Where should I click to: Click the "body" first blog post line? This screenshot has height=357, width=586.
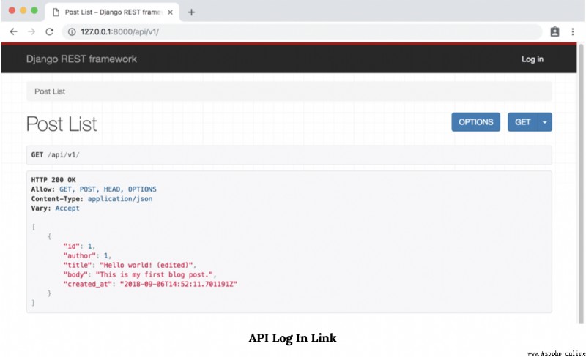point(140,274)
